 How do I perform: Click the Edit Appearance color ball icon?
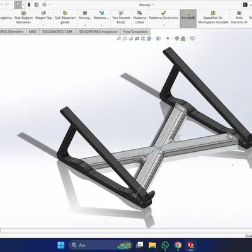177,38
